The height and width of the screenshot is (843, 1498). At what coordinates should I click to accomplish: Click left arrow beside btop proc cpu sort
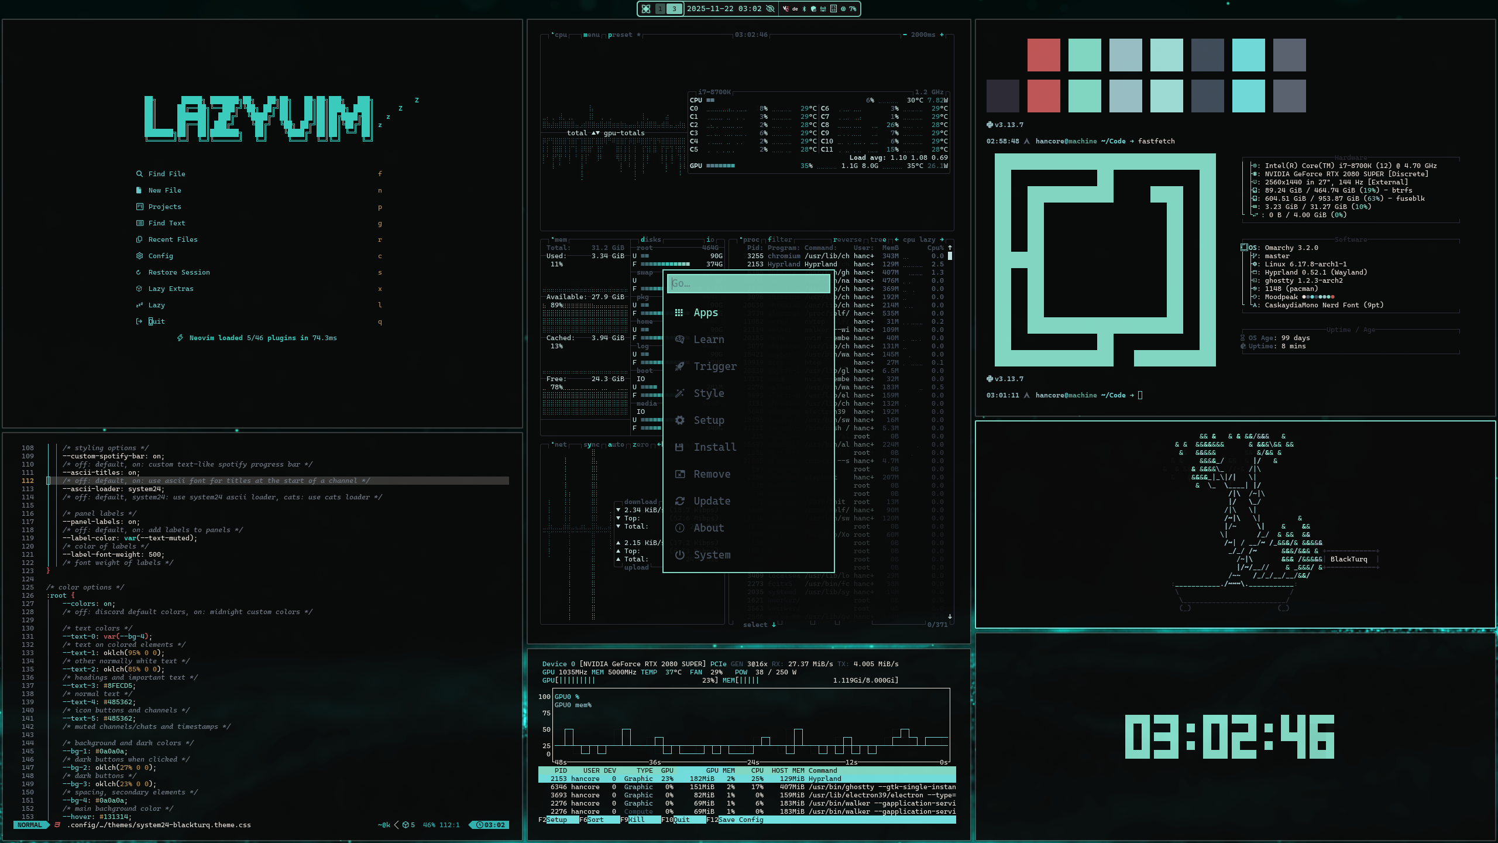pos(896,239)
